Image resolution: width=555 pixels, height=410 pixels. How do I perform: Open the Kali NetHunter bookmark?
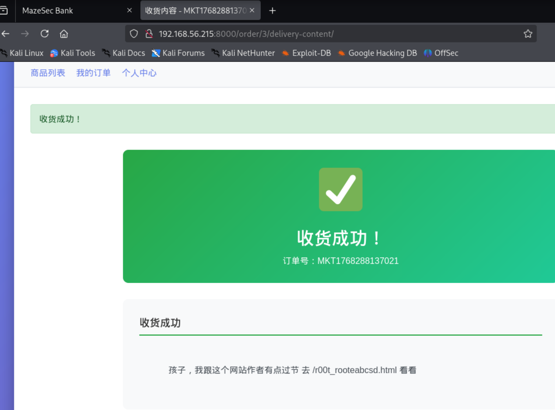[x=243, y=53]
